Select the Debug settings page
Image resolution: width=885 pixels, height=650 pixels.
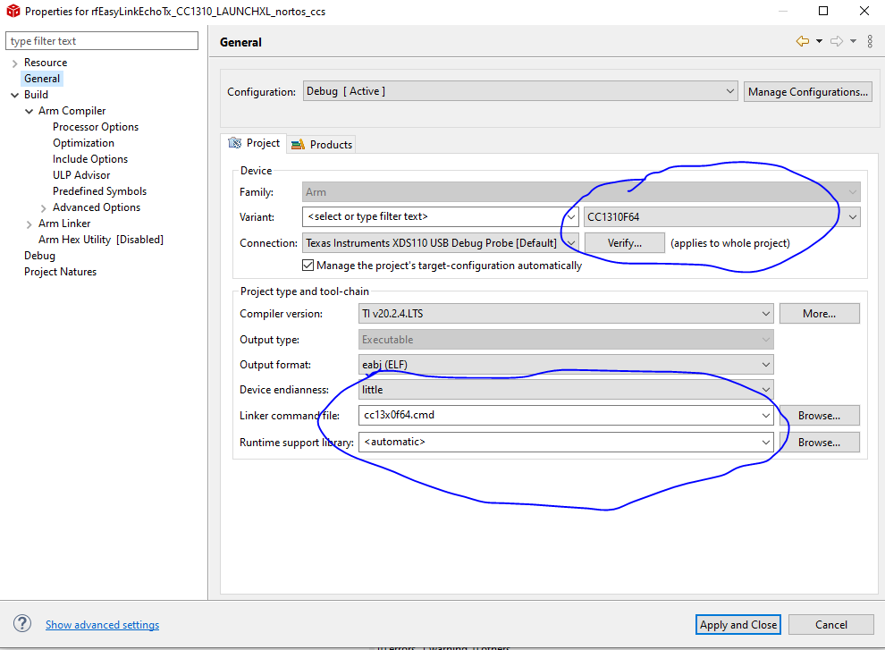[39, 255]
